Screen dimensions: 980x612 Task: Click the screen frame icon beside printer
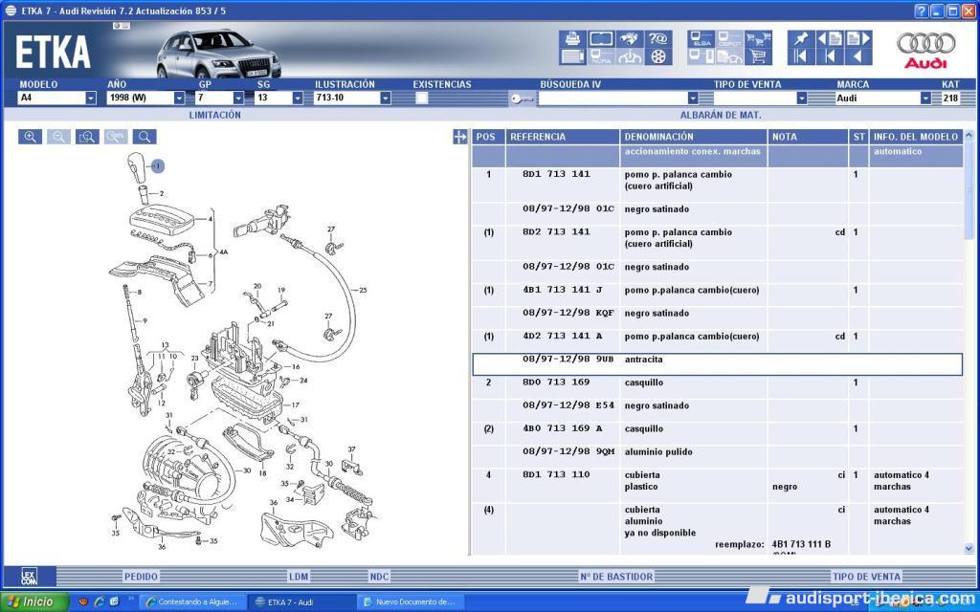pyautogui.click(x=601, y=38)
